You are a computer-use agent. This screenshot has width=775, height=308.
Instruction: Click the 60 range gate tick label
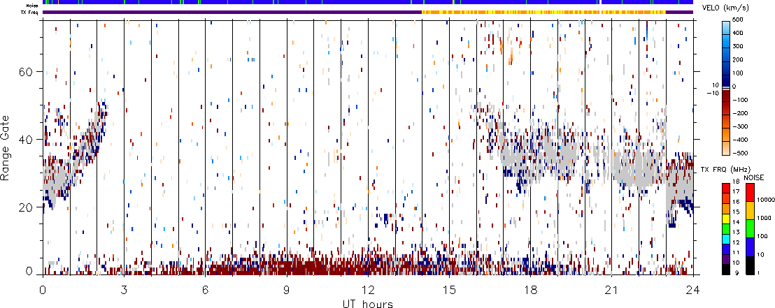click(x=29, y=72)
